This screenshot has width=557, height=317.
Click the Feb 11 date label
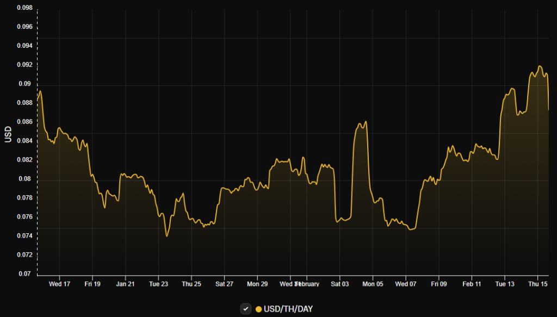pos(471,283)
